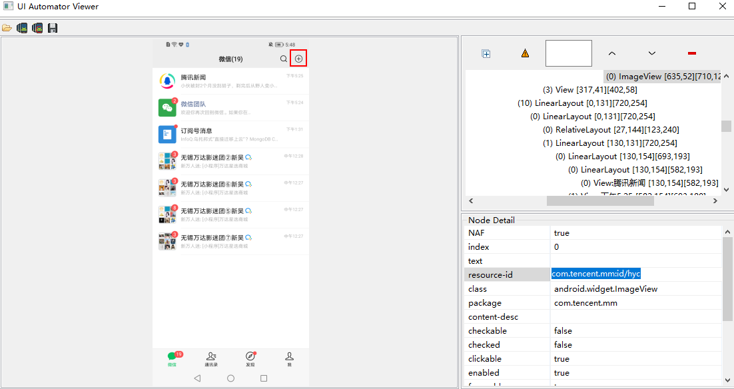This screenshot has width=734, height=389.
Task: Go to next search result with the down chevron
Action: coord(651,53)
